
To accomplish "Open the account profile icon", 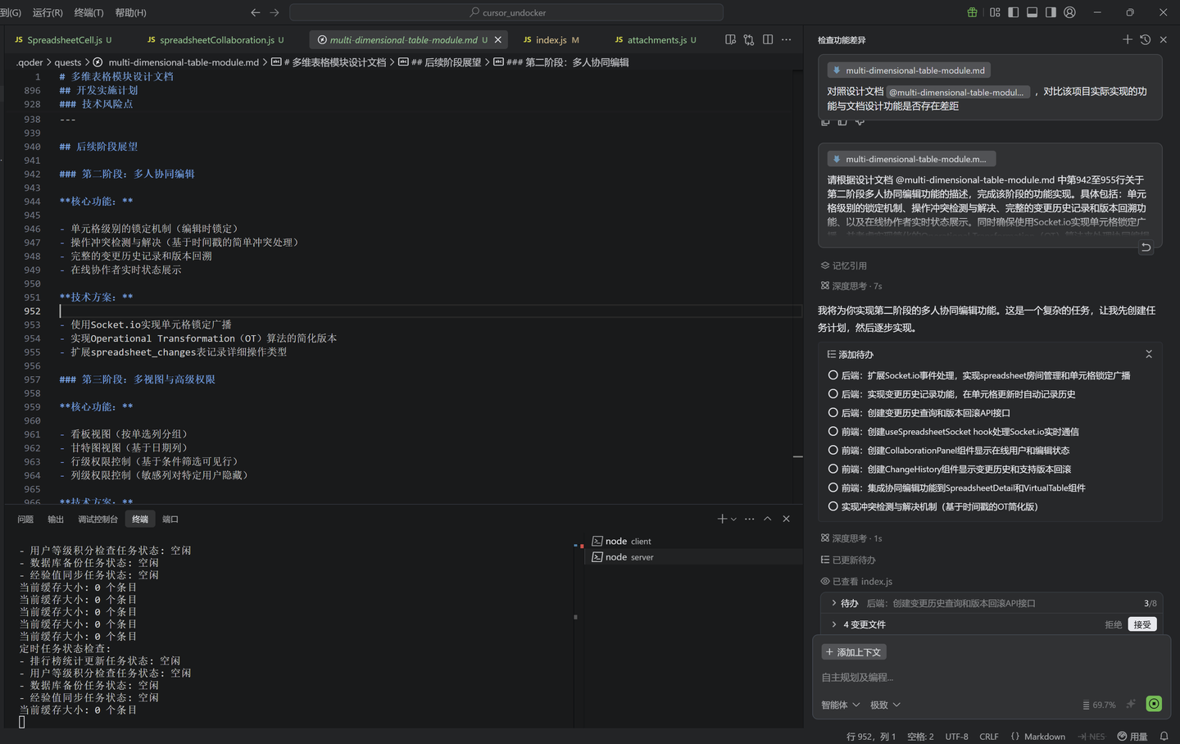I will 1069,12.
